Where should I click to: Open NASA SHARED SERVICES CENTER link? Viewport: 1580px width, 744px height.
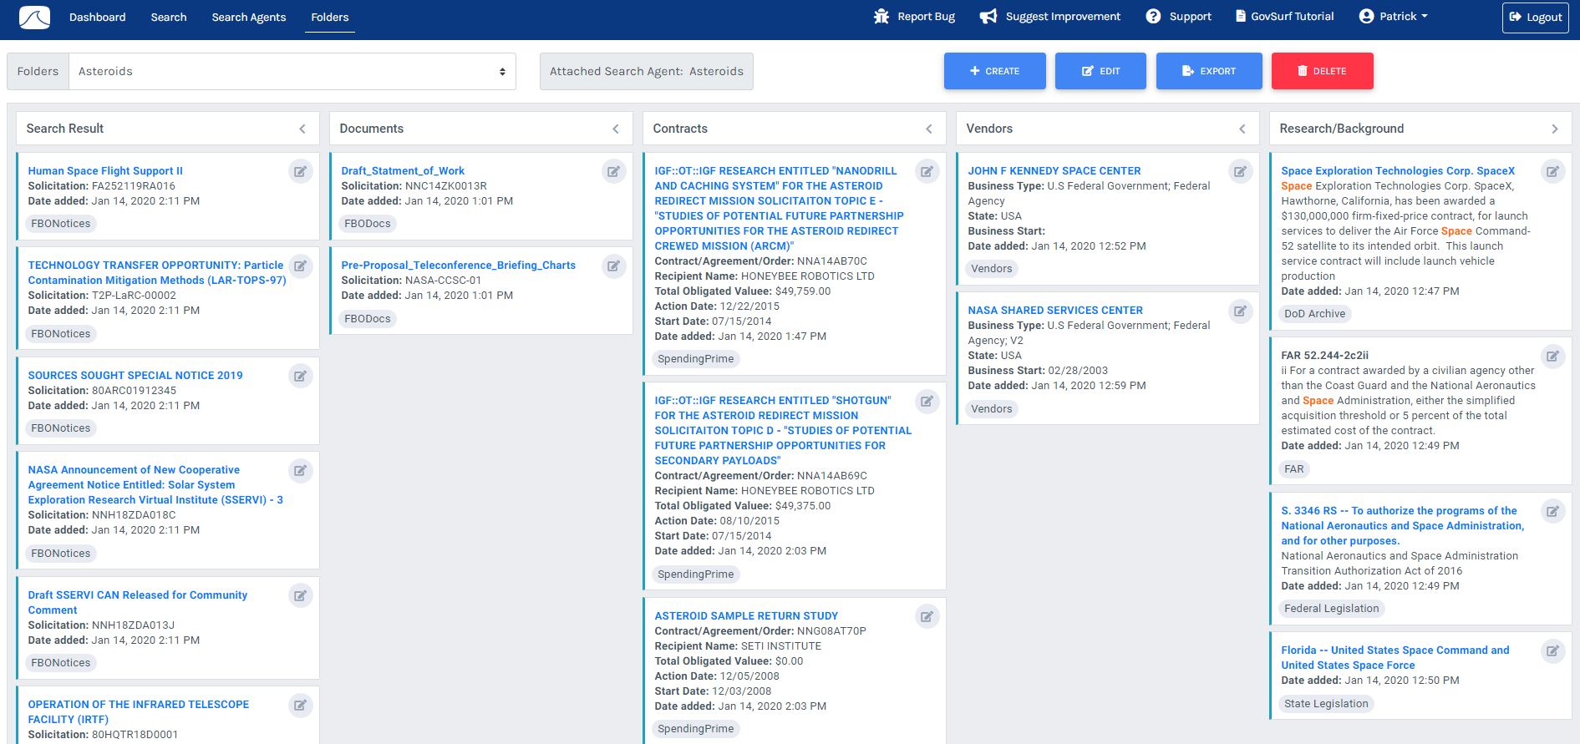[x=1055, y=311]
